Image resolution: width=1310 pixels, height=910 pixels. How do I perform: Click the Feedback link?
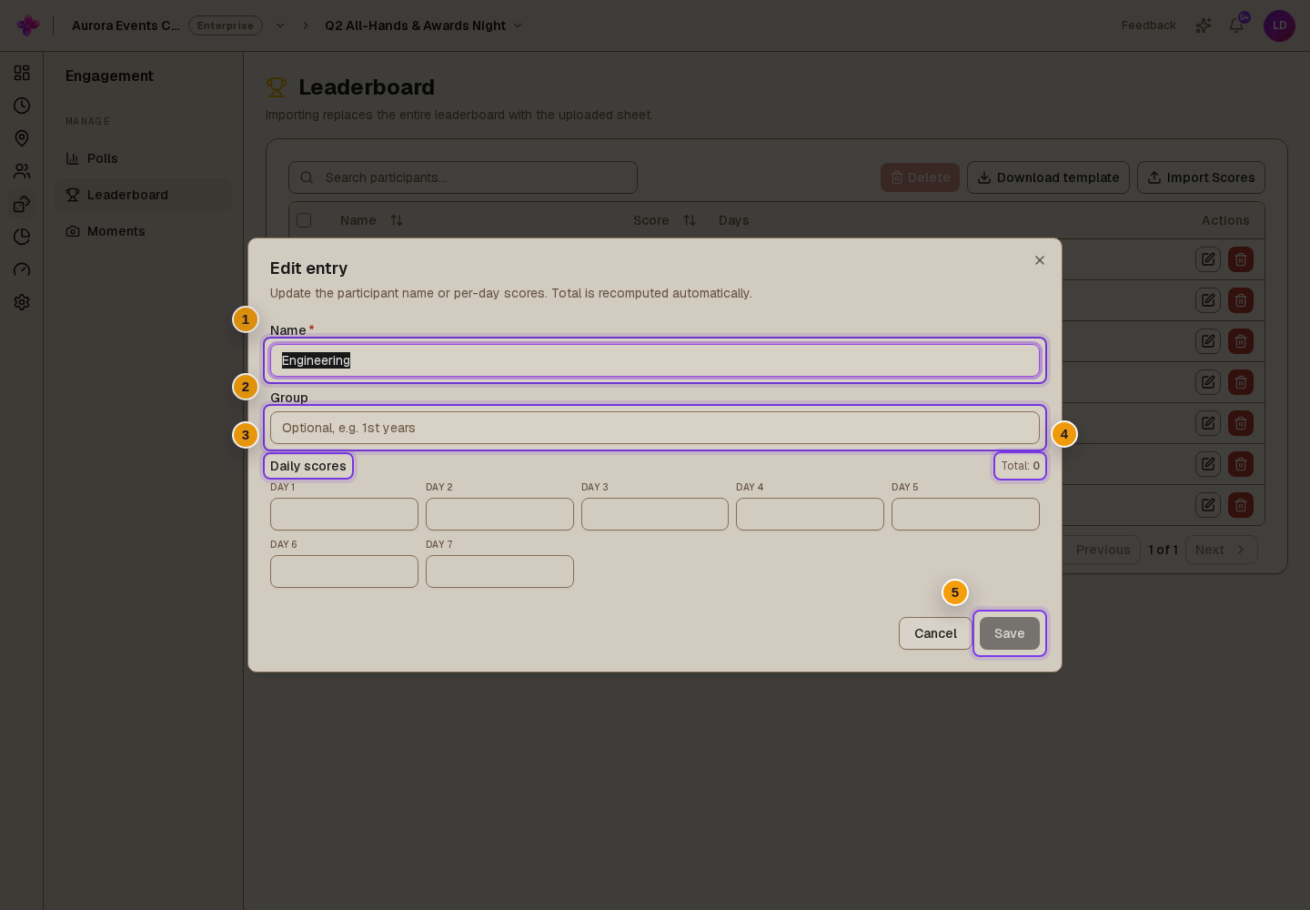click(x=1148, y=25)
